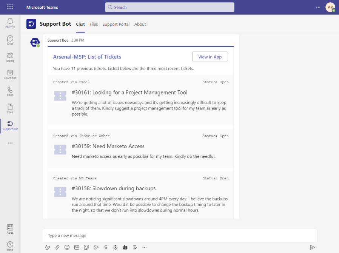
Task: Switch to the Files tab
Action: 94,24
